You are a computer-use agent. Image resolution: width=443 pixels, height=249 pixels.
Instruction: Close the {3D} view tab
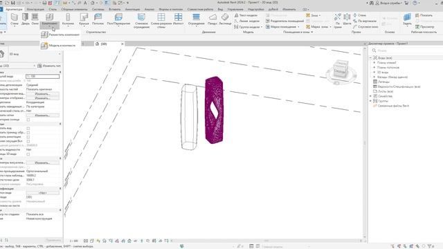coord(123,44)
